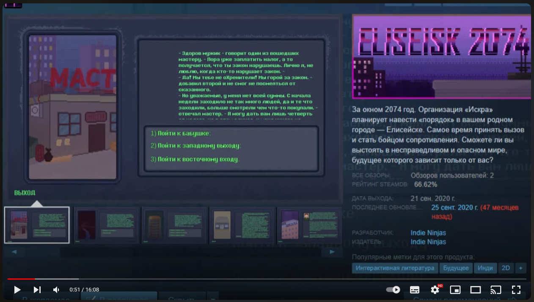This screenshot has height=302, width=534.
Task: Open Инди tag
Action: [485, 268]
